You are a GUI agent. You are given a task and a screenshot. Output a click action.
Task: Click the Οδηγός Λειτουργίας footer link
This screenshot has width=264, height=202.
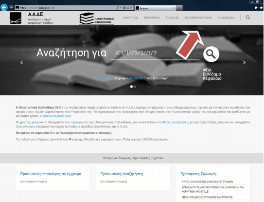coord(117,158)
